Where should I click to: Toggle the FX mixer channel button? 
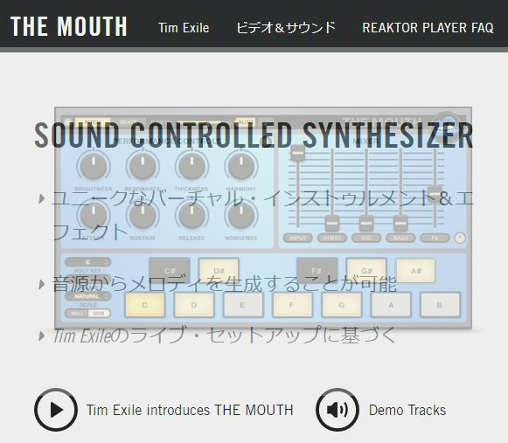pyautogui.click(x=435, y=238)
